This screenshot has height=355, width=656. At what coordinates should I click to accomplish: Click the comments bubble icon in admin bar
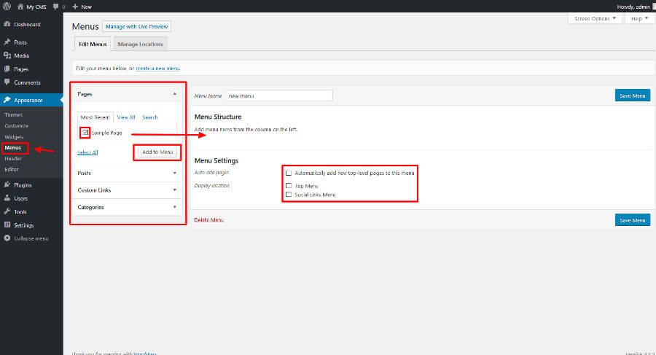click(55, 7)
